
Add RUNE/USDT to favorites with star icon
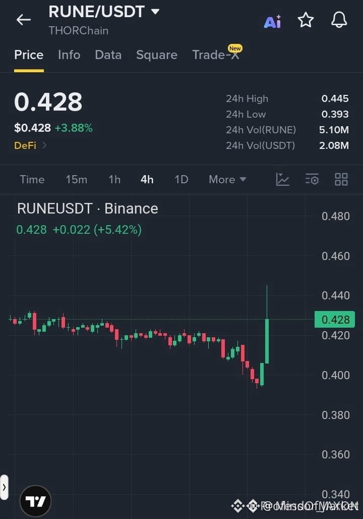(x=306, y=20)
